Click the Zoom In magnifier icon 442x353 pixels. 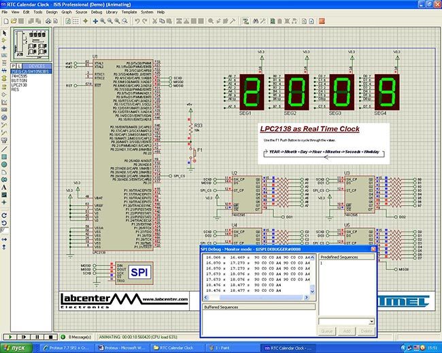point(103,21)
